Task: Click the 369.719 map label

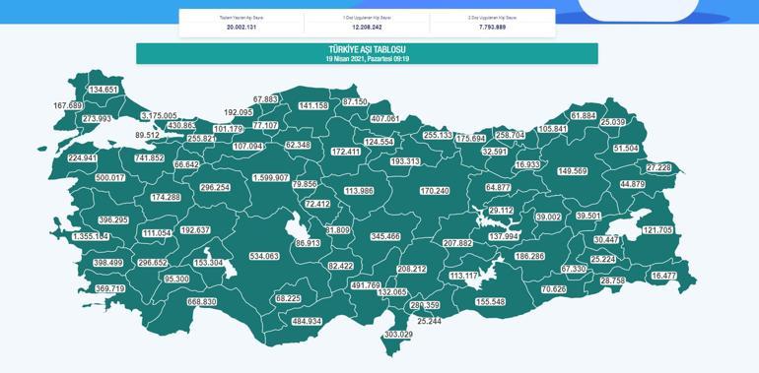Action: click(109, 288)
